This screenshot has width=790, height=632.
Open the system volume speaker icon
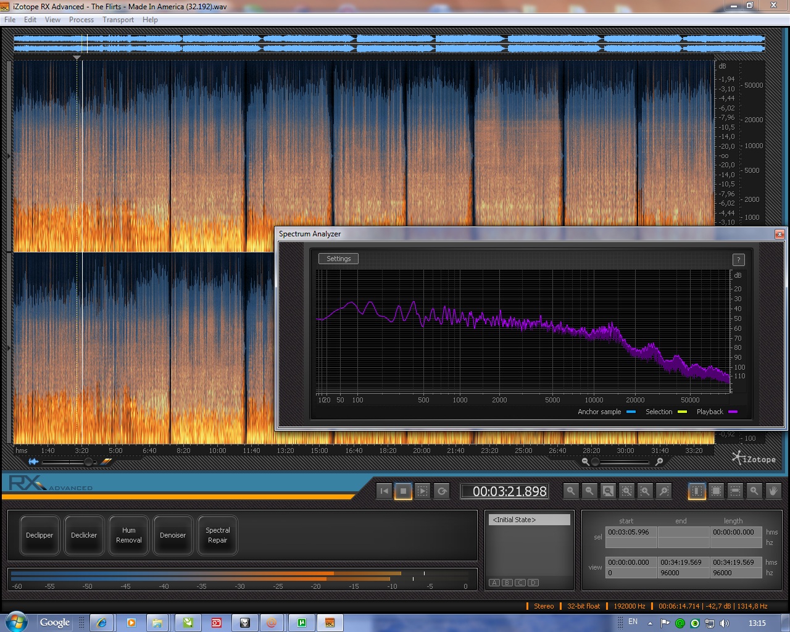[725, 623]
